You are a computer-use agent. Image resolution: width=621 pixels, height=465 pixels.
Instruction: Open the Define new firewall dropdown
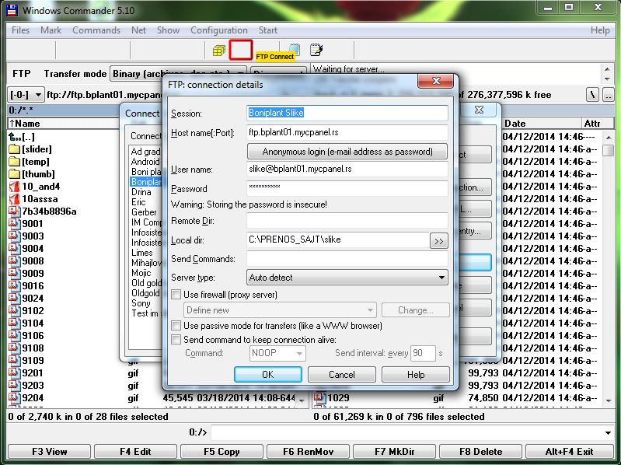[280, 310]
